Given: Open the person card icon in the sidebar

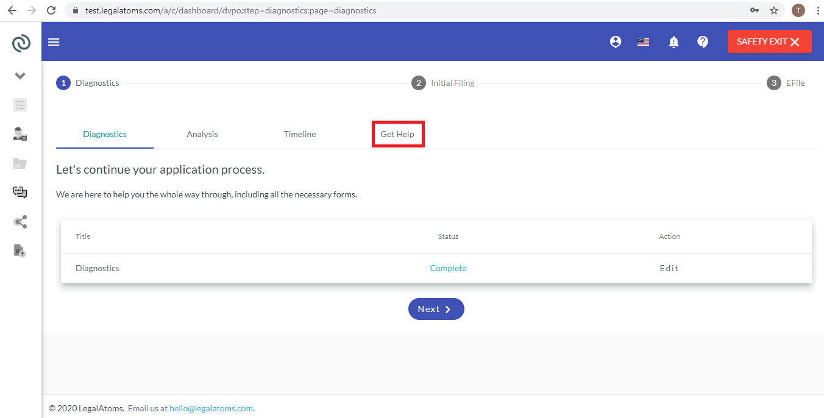Looking at the screenshot, I should [x=20, y=134].
